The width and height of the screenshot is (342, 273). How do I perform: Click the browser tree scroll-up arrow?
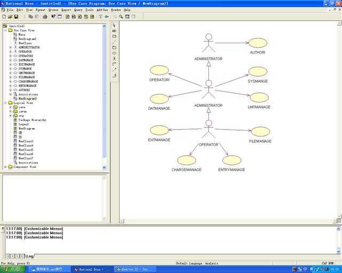pos(104,26)
